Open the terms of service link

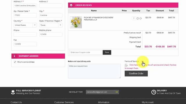tap(151, 66)
